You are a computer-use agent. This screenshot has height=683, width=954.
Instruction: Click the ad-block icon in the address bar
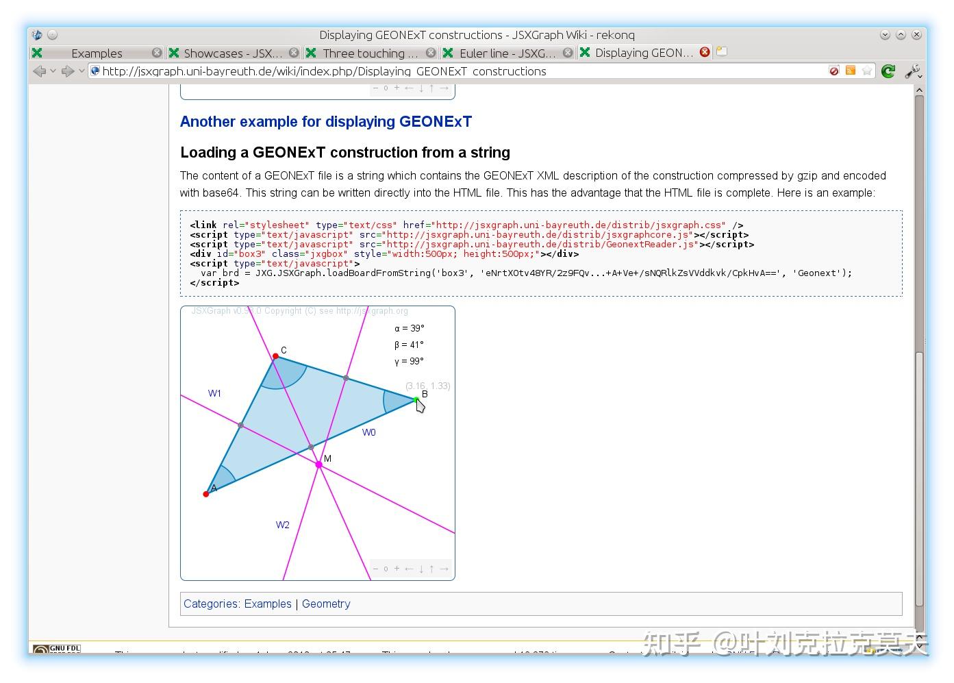pyautogui.click(x=833, y=71)
